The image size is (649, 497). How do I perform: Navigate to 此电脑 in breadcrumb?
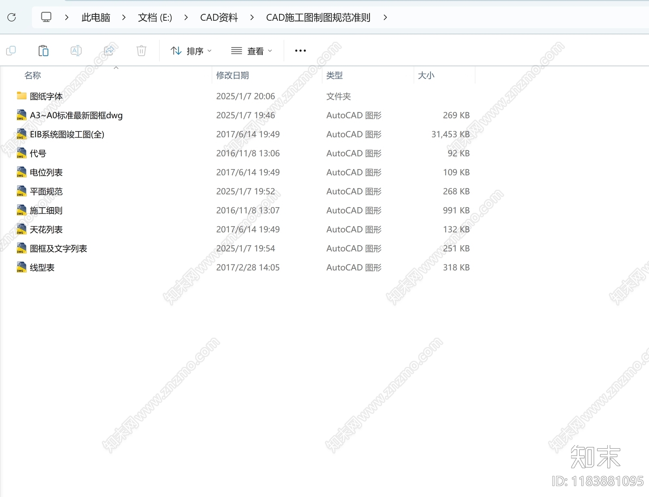tap(96, 17)
